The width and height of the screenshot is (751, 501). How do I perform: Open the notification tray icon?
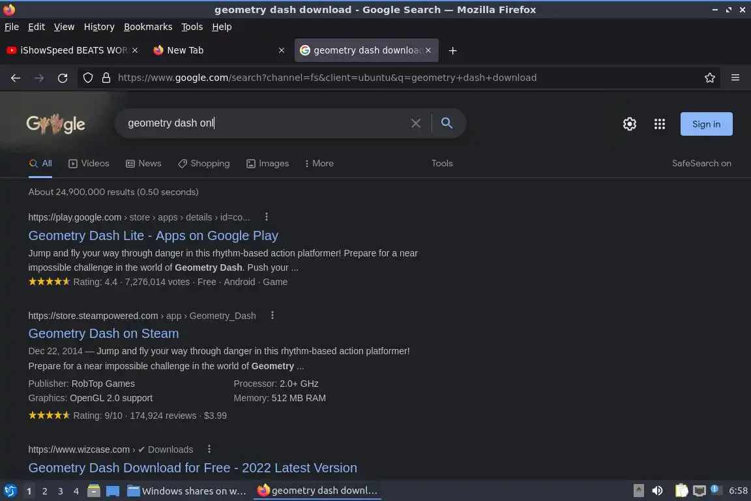[x=715, y=489]
